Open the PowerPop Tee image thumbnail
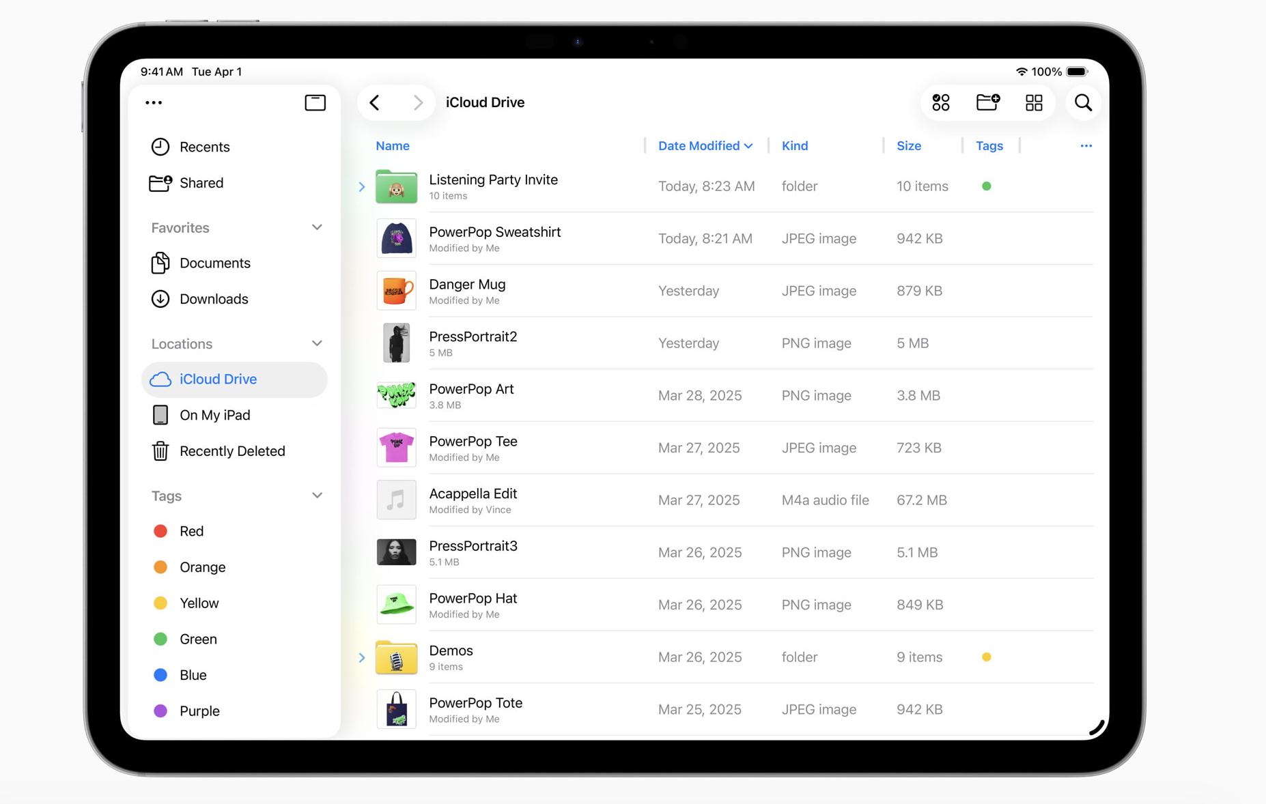The width and height of the screenshot is (1266, 804). [x=396, y=448]
